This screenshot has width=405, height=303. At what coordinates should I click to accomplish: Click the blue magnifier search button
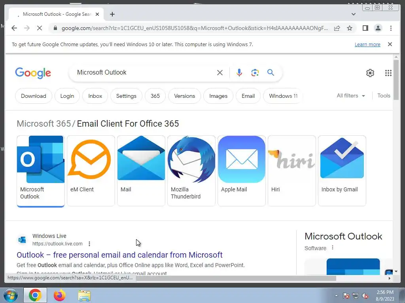pos(271,73)
